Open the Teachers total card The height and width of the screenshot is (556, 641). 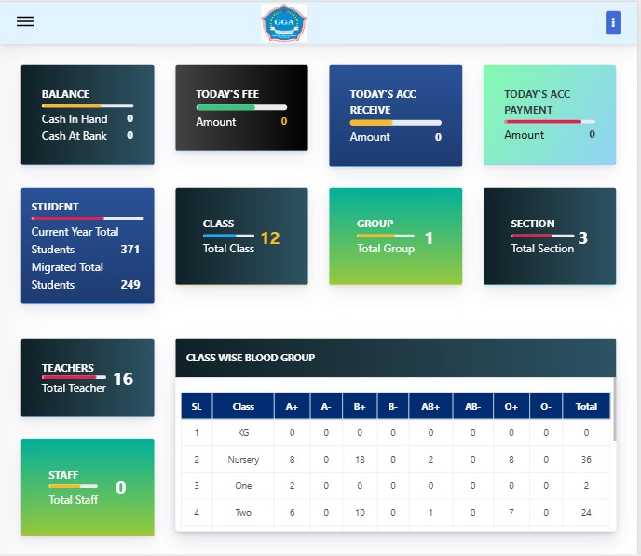(88, 378)
